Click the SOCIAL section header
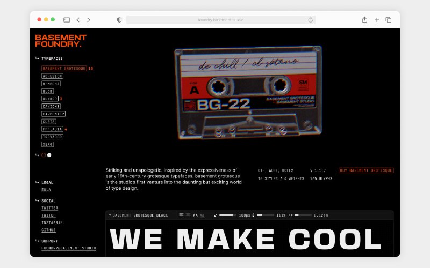430x268 pixels. (48, 200)
